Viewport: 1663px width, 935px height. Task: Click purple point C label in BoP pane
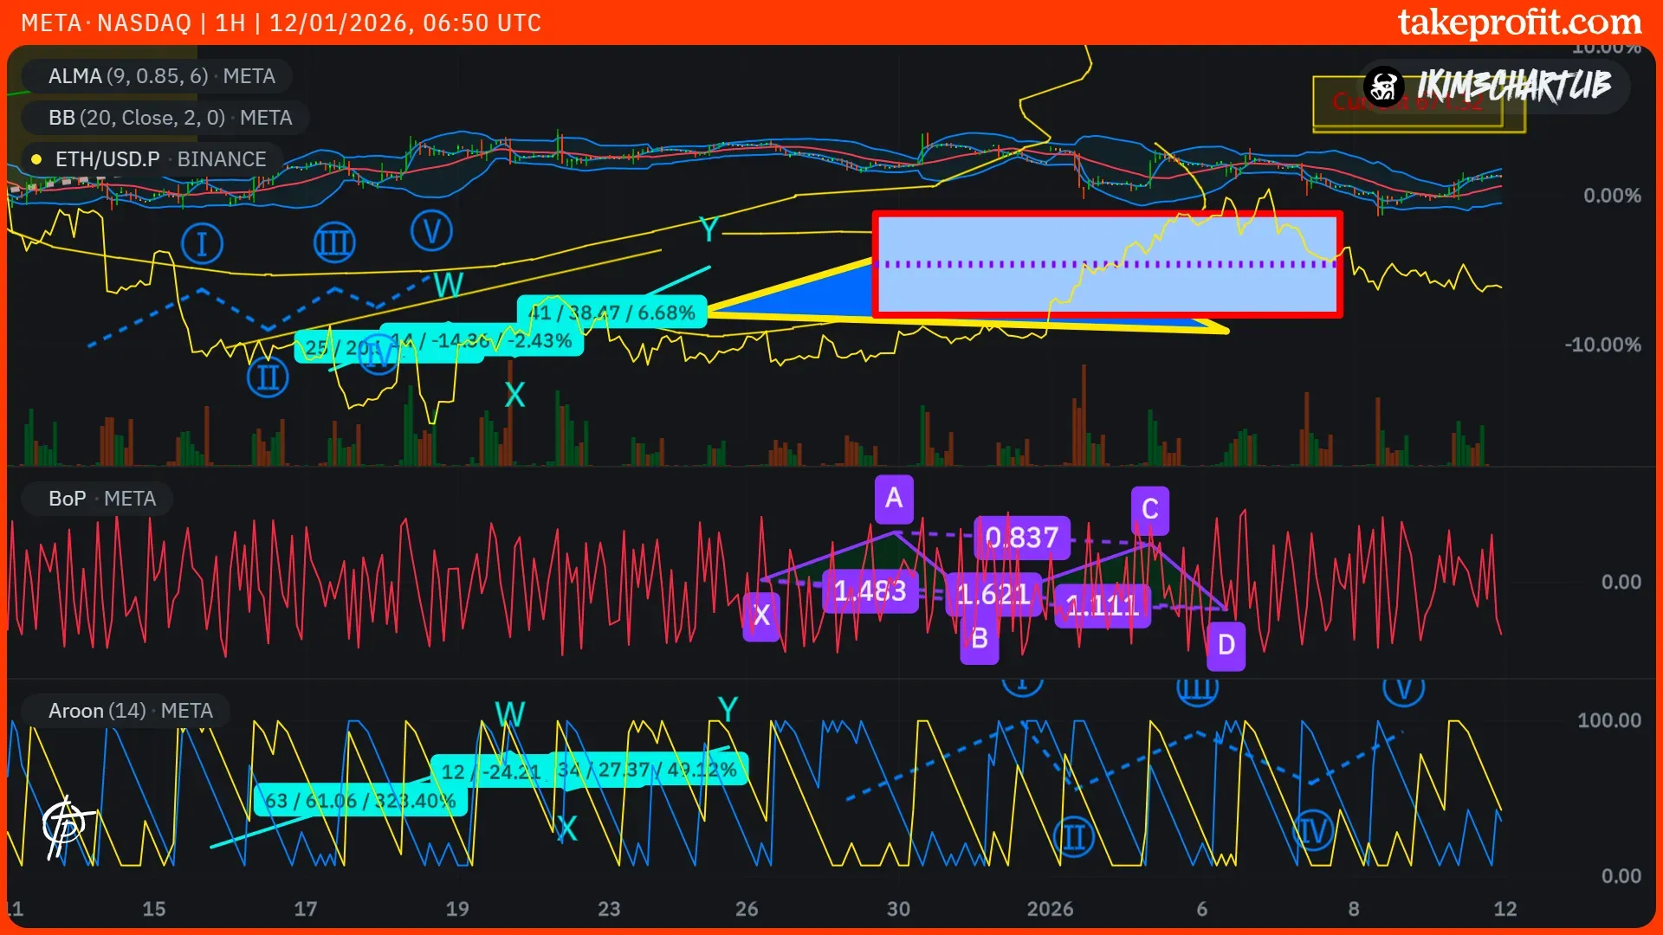tap(1149, 509)
